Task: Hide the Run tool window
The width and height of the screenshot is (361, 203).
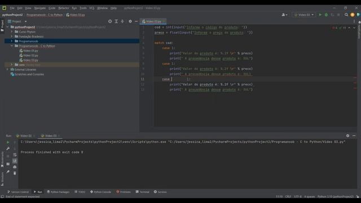Action: click(354, 136)
